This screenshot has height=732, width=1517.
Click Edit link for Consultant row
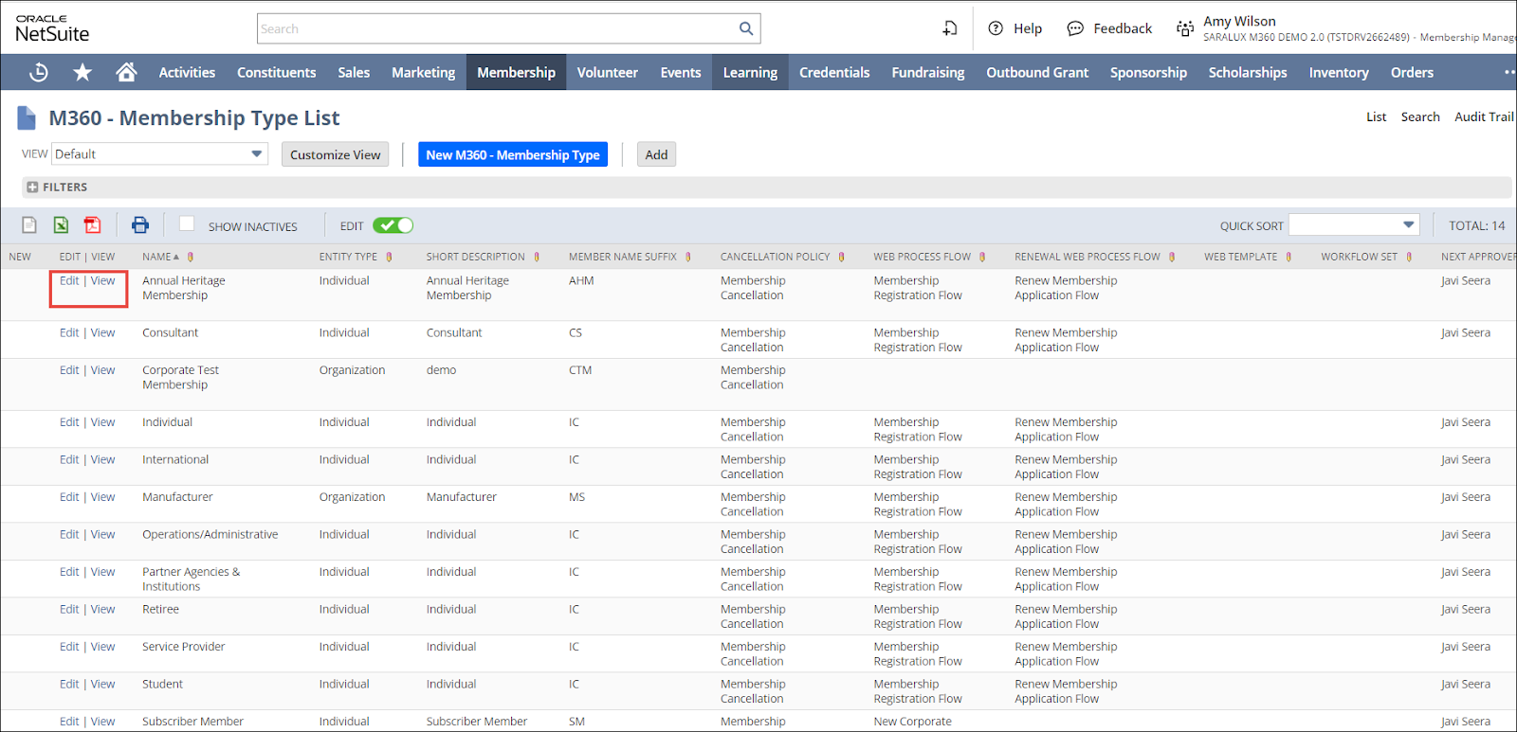(69, 332)
